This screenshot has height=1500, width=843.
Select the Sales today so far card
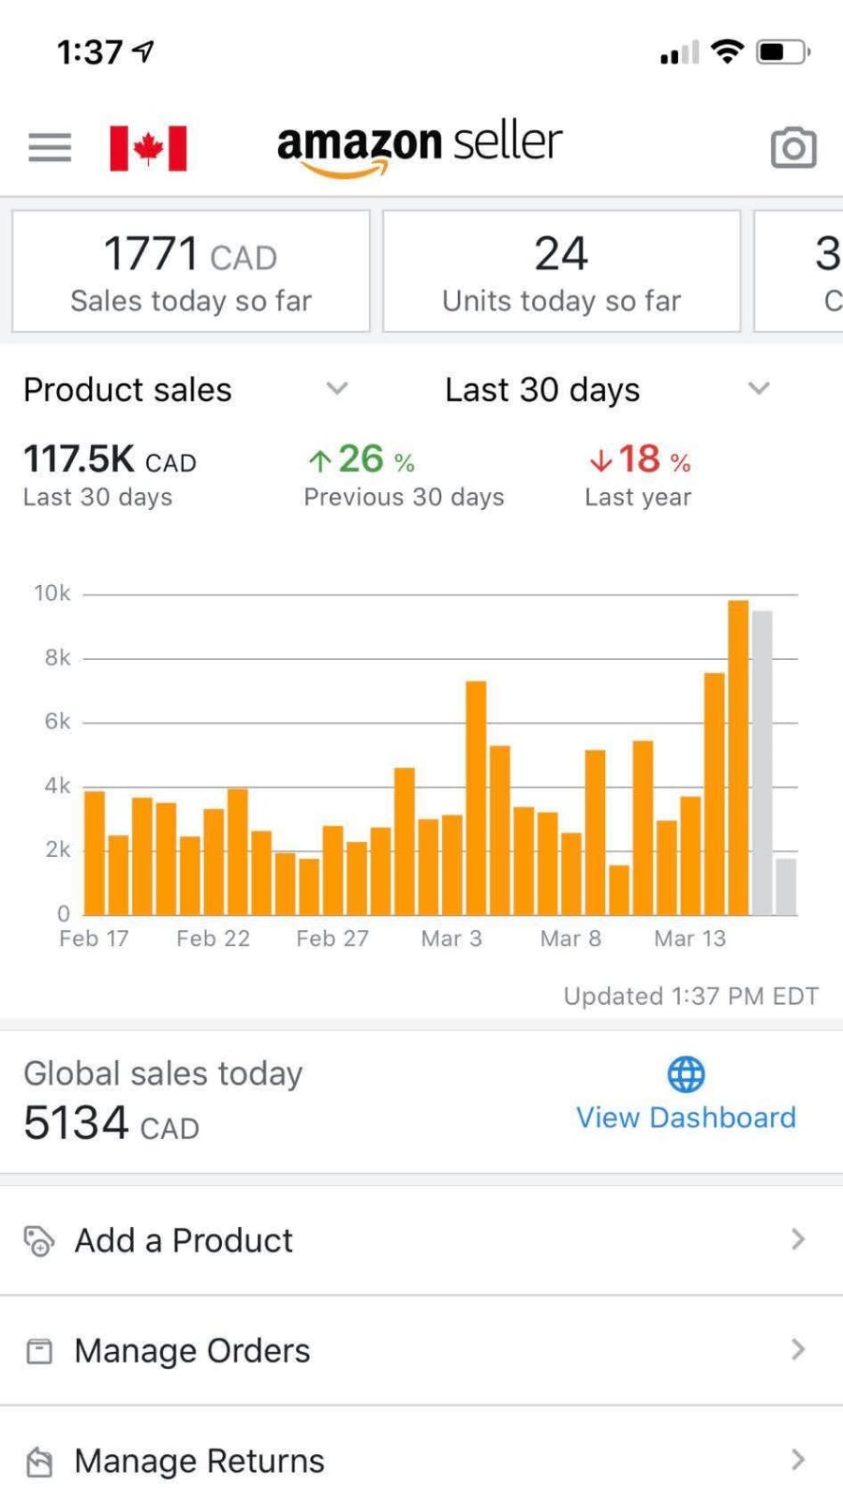[191, 272]
